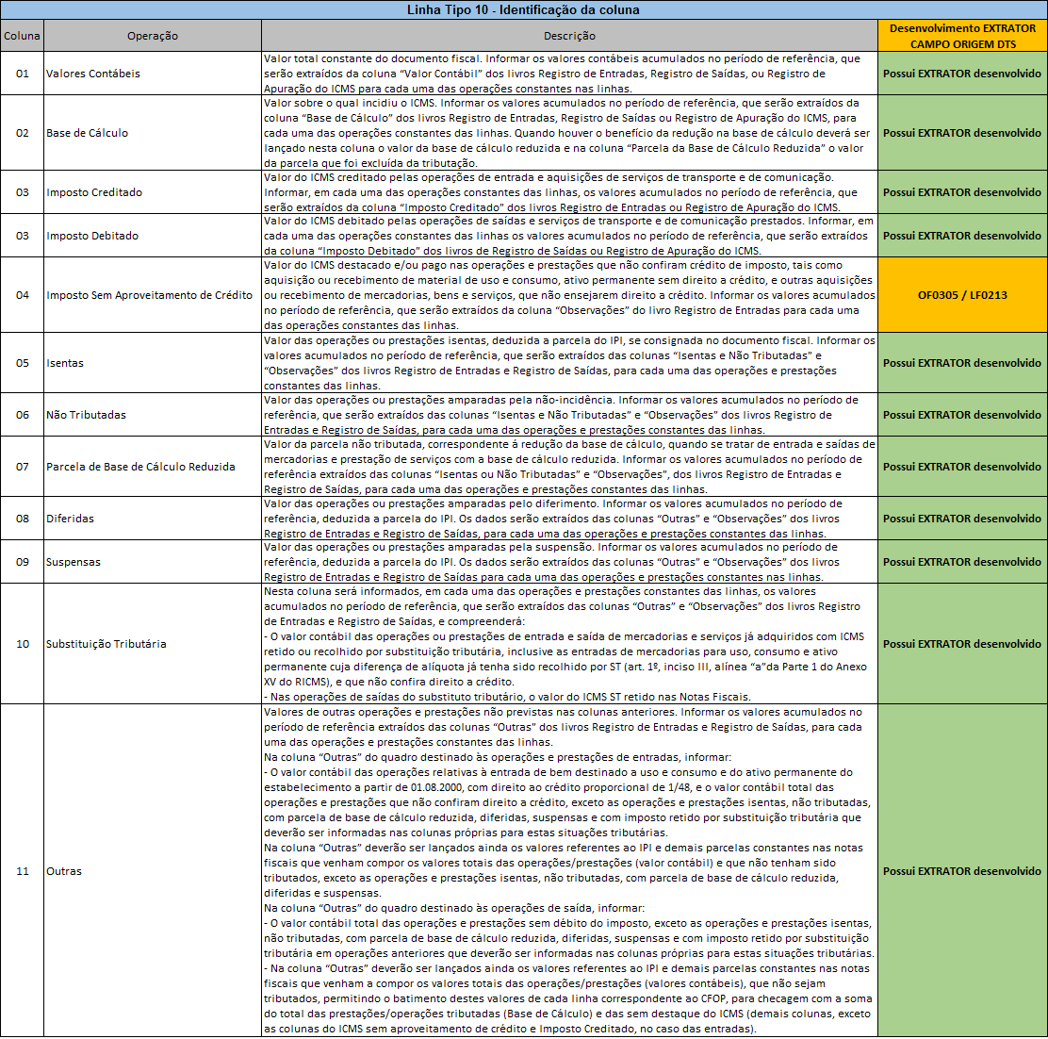Select the column number cell '06'
Image resolution: width=1048 pixels, height=1039 pixels.
pyautogui.click(x=22, y=415)
